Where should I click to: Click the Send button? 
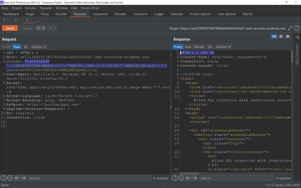(x=10, y=28)
